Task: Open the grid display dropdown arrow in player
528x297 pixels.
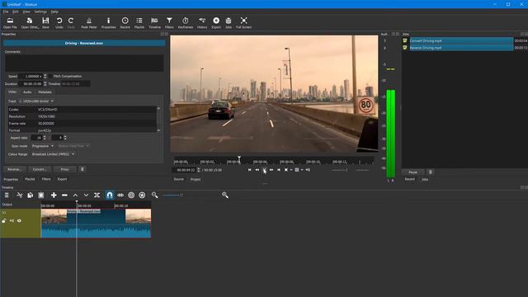Action: pos(302,170)
